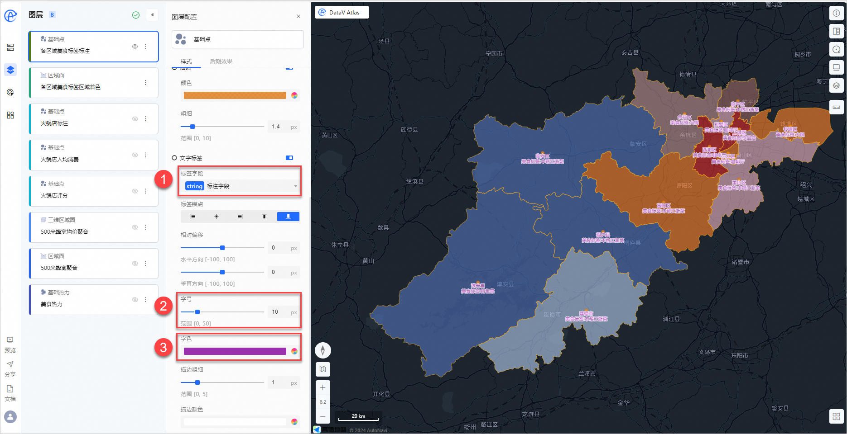The image size is (847, 434).
Task: Collapse the layers panel with arrow button
Action: 152,15
